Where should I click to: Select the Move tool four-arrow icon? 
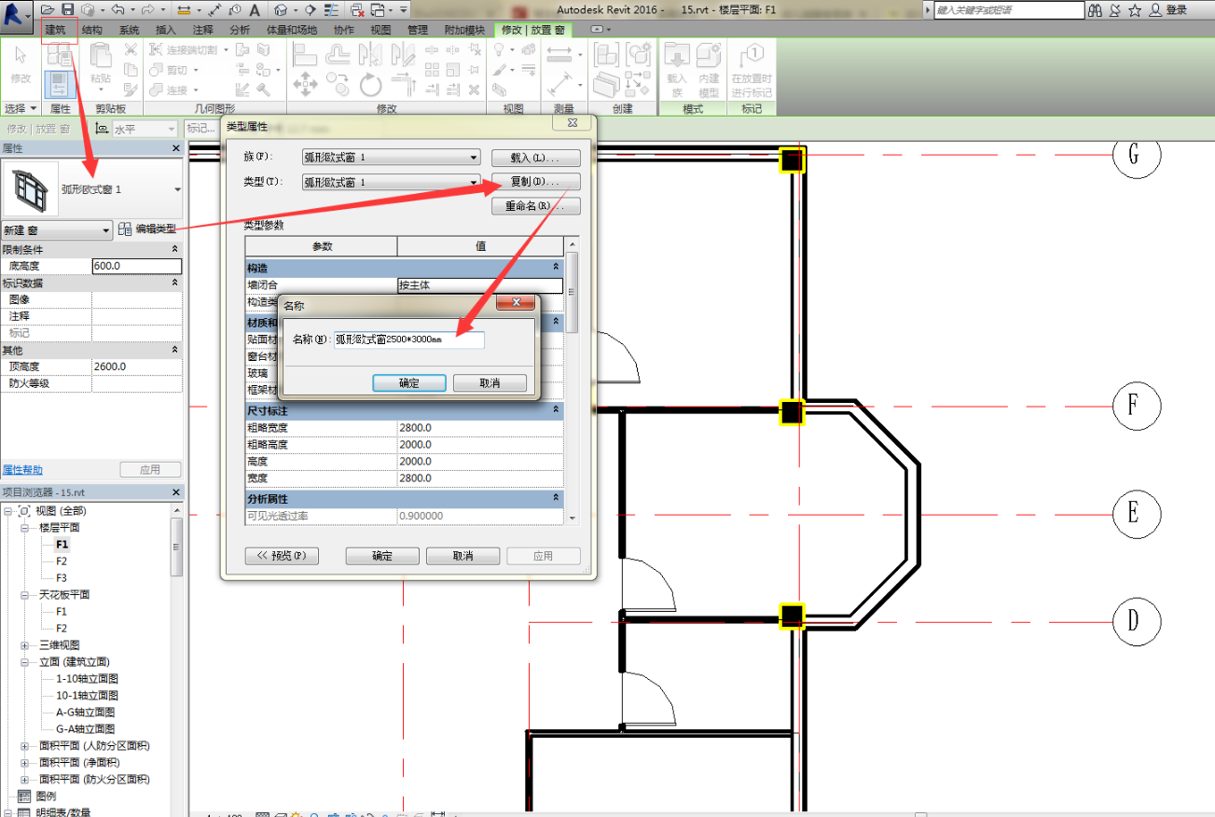click(x=306, y=85)
